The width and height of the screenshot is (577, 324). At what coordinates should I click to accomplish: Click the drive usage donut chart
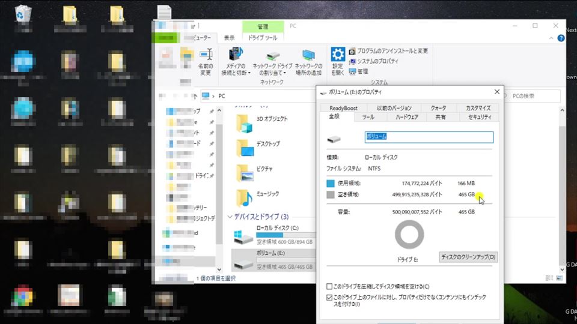point(409,234)
